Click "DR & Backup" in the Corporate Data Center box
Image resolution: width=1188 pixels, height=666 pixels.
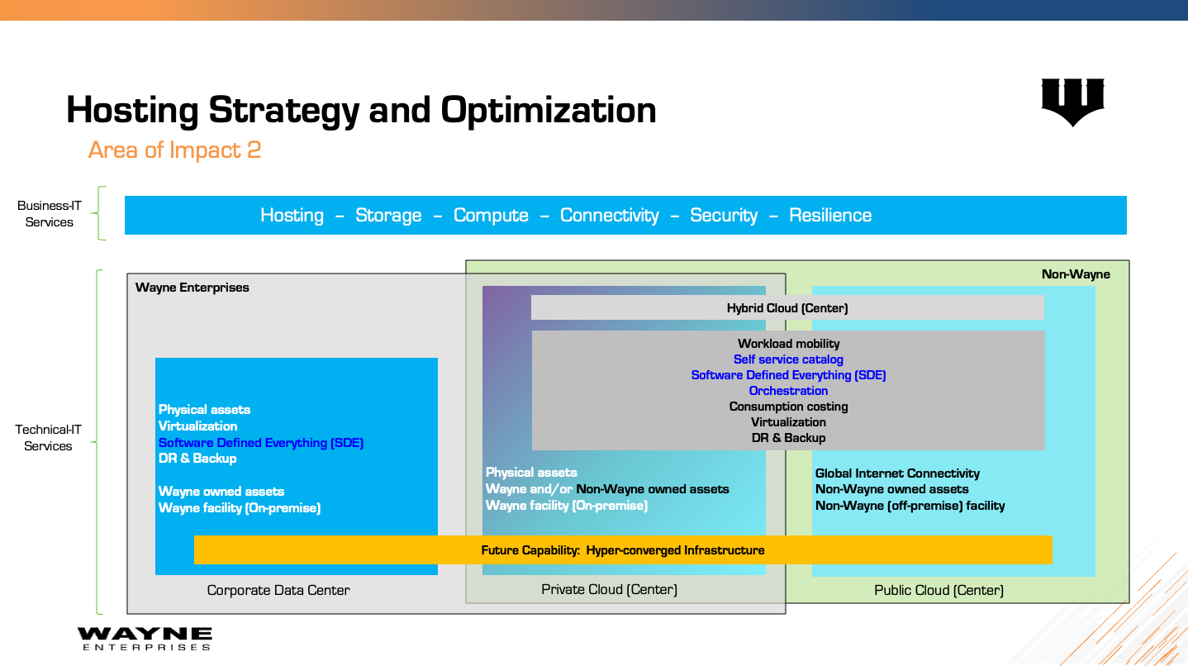(197, 459)
